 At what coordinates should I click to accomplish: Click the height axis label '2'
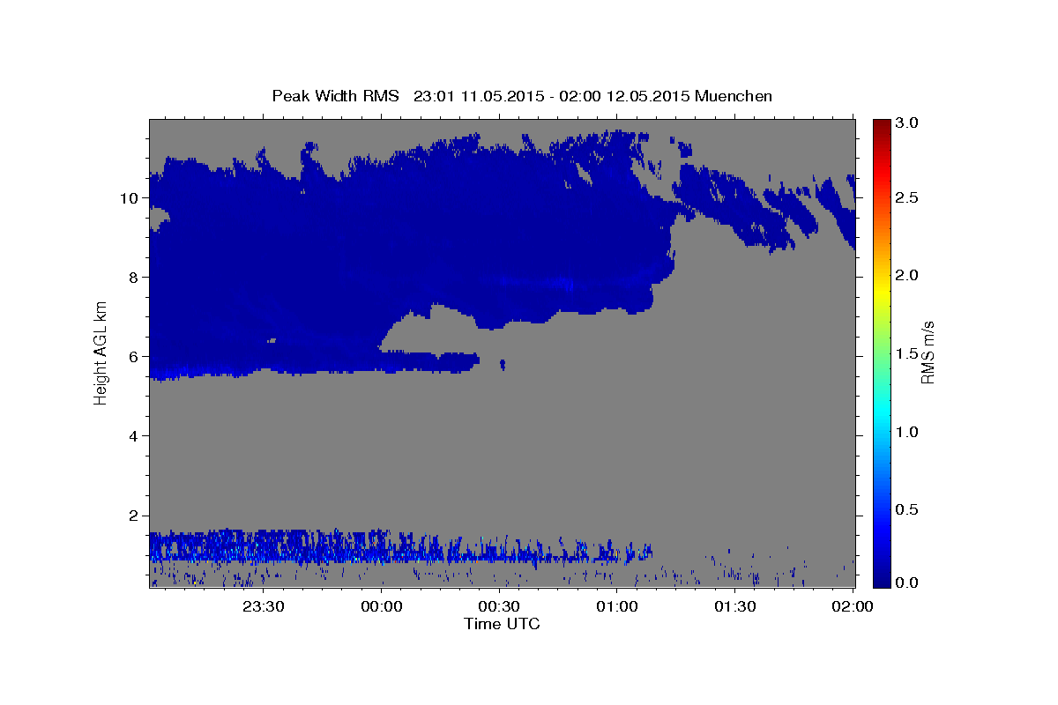pyautogui.click(x=134, y=516)
